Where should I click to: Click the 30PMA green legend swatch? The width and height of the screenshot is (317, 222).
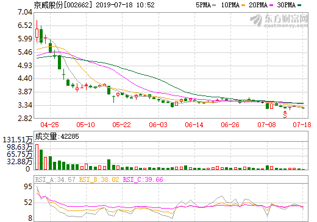[299, 5]
